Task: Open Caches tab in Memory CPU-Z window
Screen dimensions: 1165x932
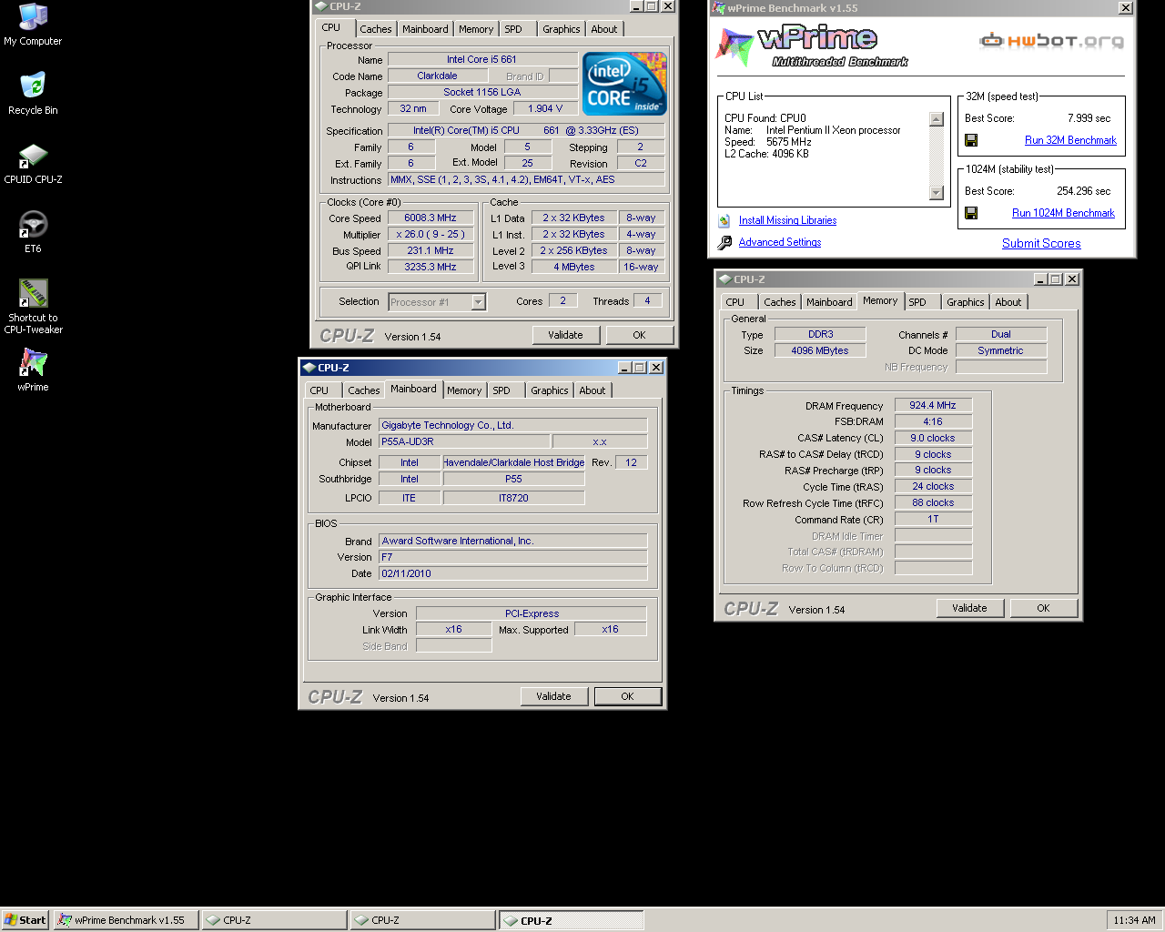Action: pos(779,302)
